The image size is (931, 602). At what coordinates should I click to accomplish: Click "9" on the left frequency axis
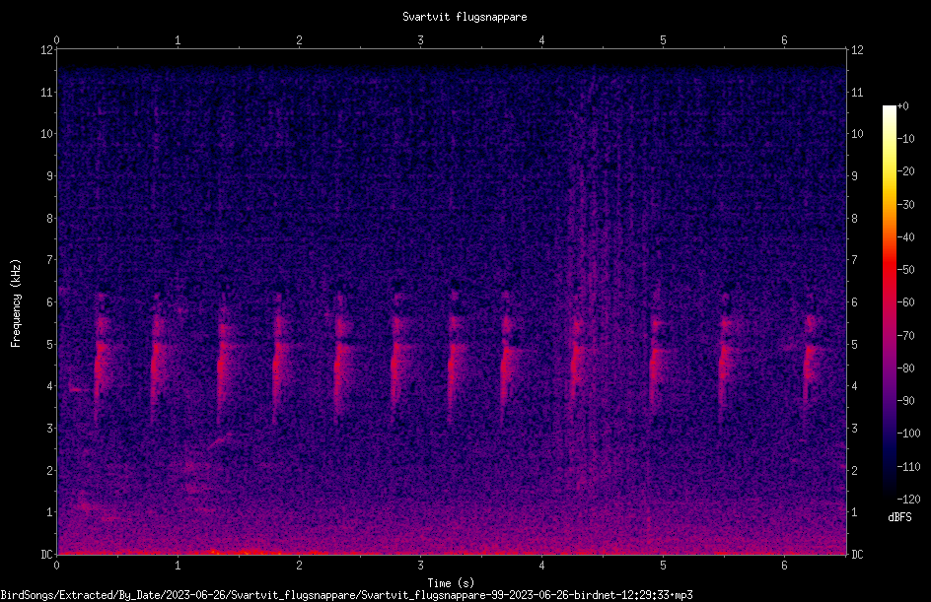point(50,176)
